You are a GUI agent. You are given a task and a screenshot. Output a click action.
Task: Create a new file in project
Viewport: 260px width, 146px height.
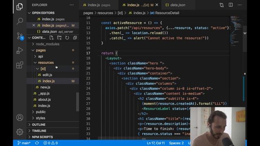point(52,38)
